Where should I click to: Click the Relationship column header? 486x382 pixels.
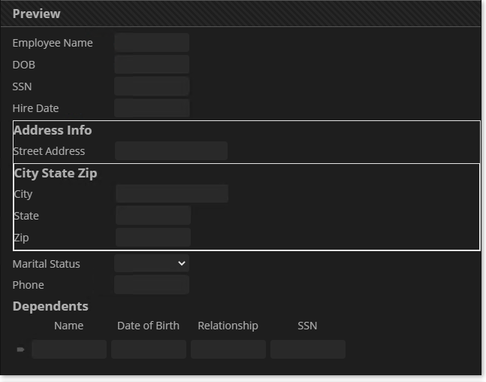(x=228, y=326)
